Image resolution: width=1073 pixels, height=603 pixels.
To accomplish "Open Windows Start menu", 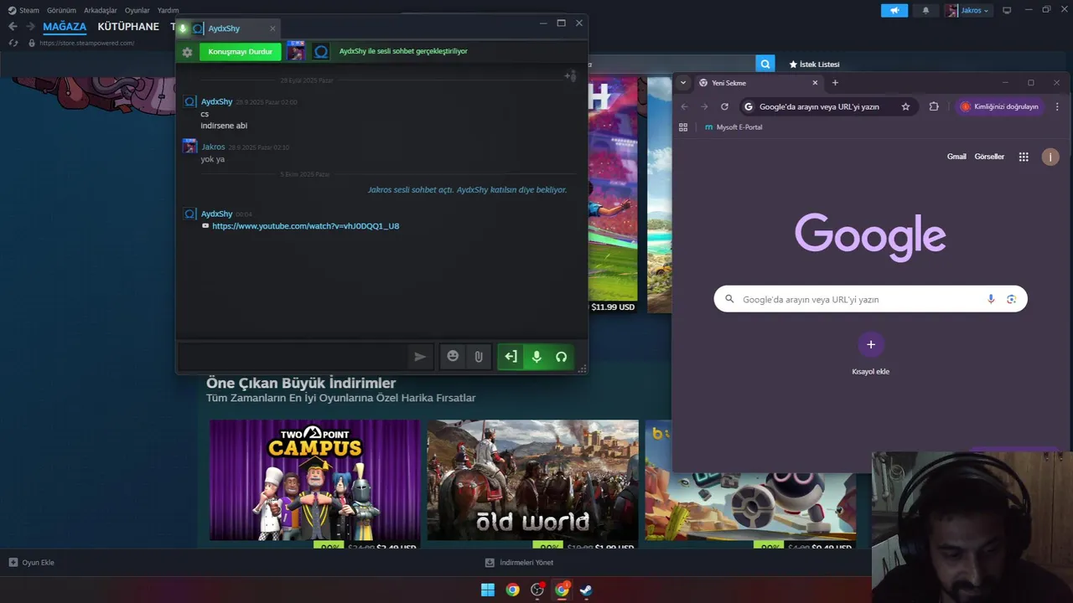I will pos(488,590).
